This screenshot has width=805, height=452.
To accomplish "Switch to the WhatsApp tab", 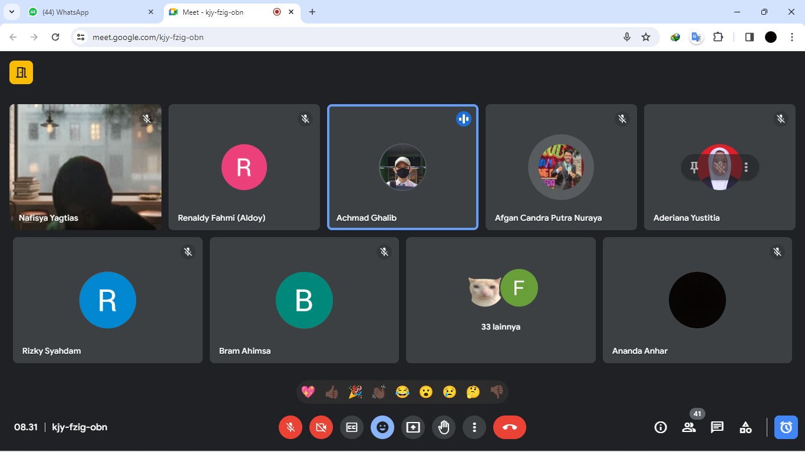I will [x=88, y=12].
